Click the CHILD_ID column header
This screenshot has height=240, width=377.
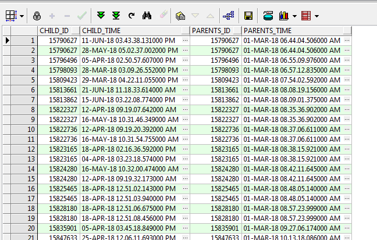coord(58,30)
